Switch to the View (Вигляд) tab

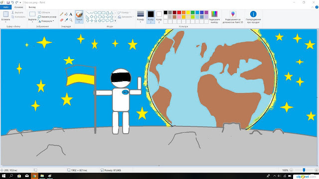point(32,7)
